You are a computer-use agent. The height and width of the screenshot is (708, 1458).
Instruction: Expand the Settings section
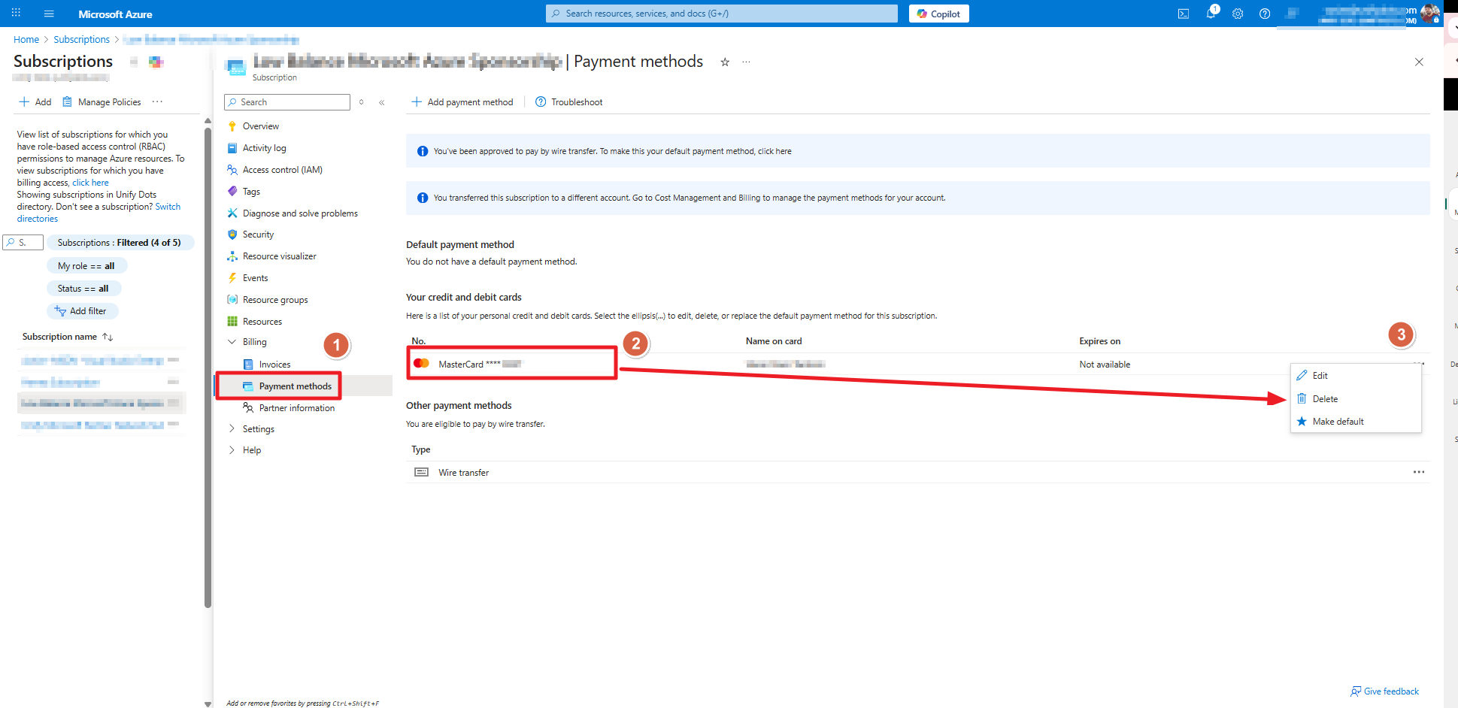(x=232, y=428)
